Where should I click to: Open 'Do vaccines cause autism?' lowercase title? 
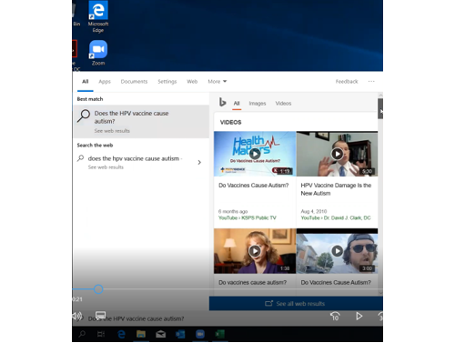tap(252, 283)
